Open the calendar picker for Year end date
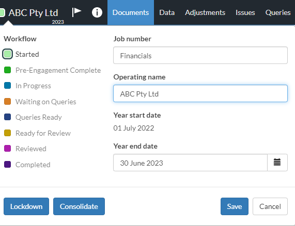 coord(277,163)
